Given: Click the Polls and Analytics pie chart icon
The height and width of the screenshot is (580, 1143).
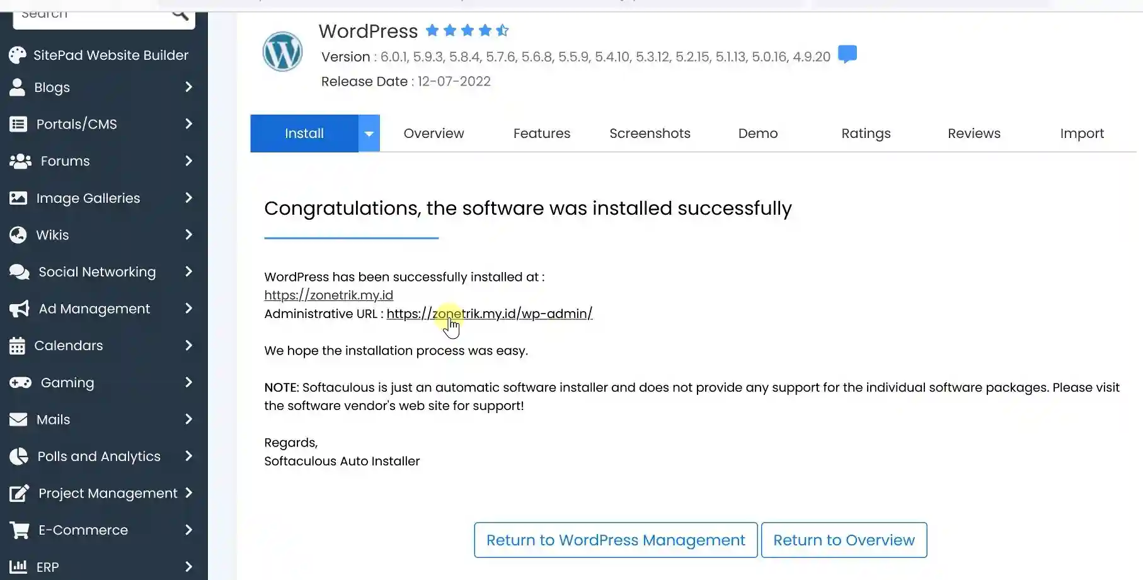Looking at the screenshot, I should tap(19, 456).
